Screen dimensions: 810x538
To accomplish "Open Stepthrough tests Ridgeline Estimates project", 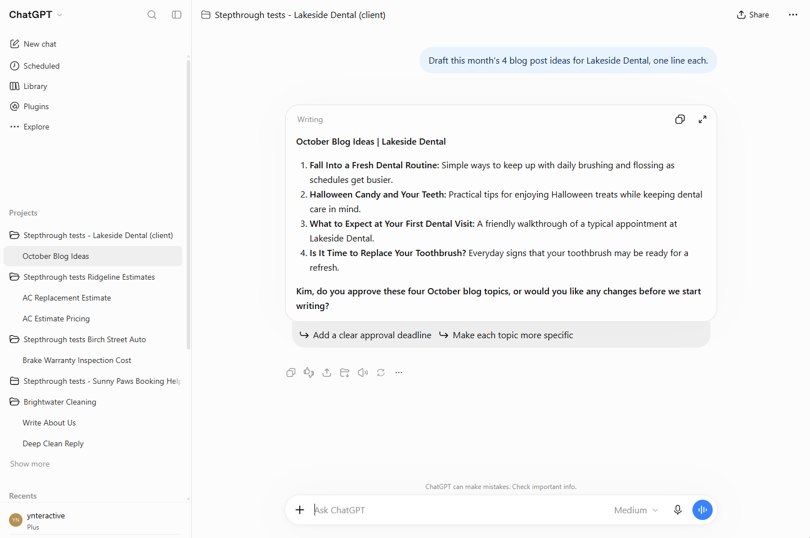I will coord(93,277).
